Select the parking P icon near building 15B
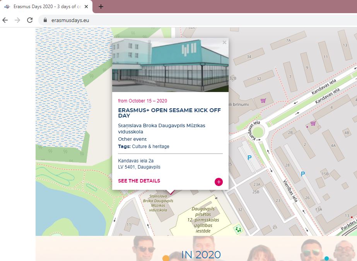 [303, 174]
